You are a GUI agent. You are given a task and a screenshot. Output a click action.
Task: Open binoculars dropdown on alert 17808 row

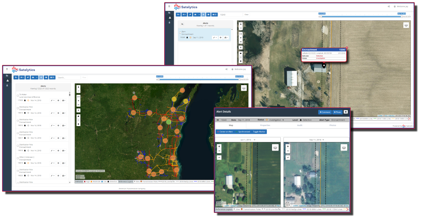pos(64,100)
